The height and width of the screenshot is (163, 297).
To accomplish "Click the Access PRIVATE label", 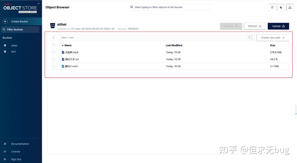I will pos(128,29).
